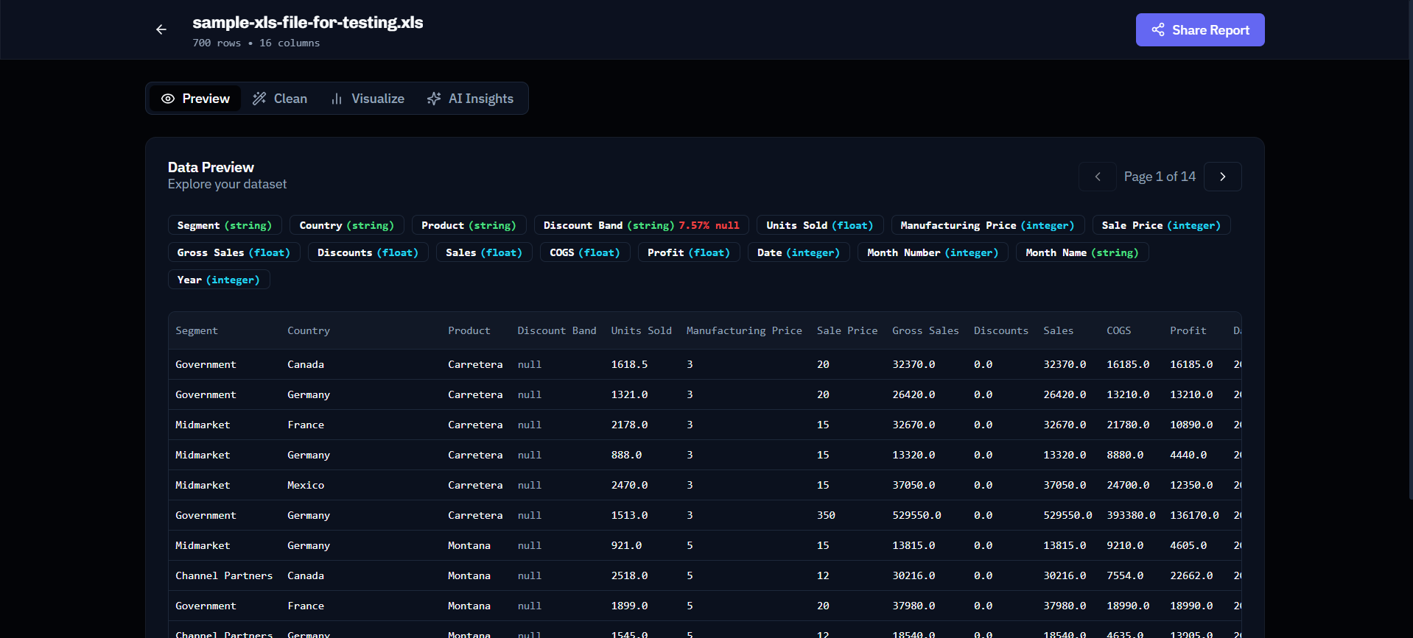Click the Gross Sales column header
The image size is (1413, 638).
pos(925,330)
